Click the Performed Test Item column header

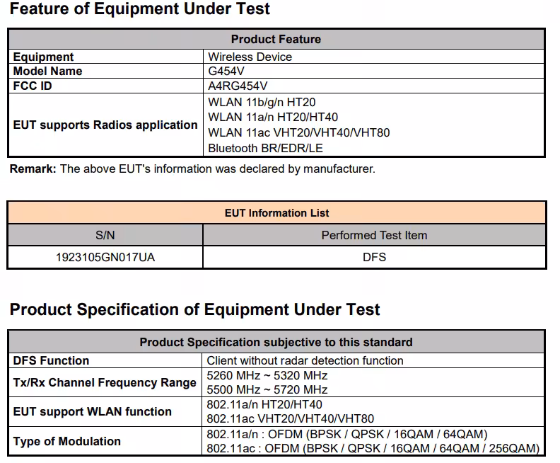click(x=374, y=235)
